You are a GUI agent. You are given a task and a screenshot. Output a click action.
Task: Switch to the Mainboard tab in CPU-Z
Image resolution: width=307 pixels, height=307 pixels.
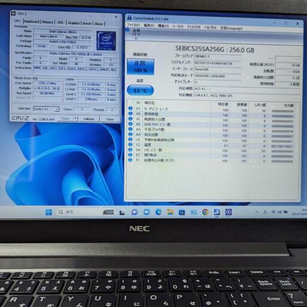[32, 22]
